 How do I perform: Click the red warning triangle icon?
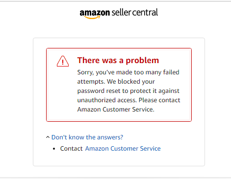(x=63, y=61)
